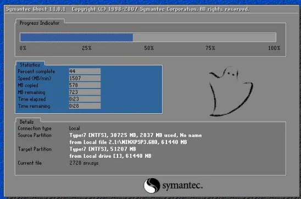
Task: Click the 50% marker under progress bar
Action: 149,48
